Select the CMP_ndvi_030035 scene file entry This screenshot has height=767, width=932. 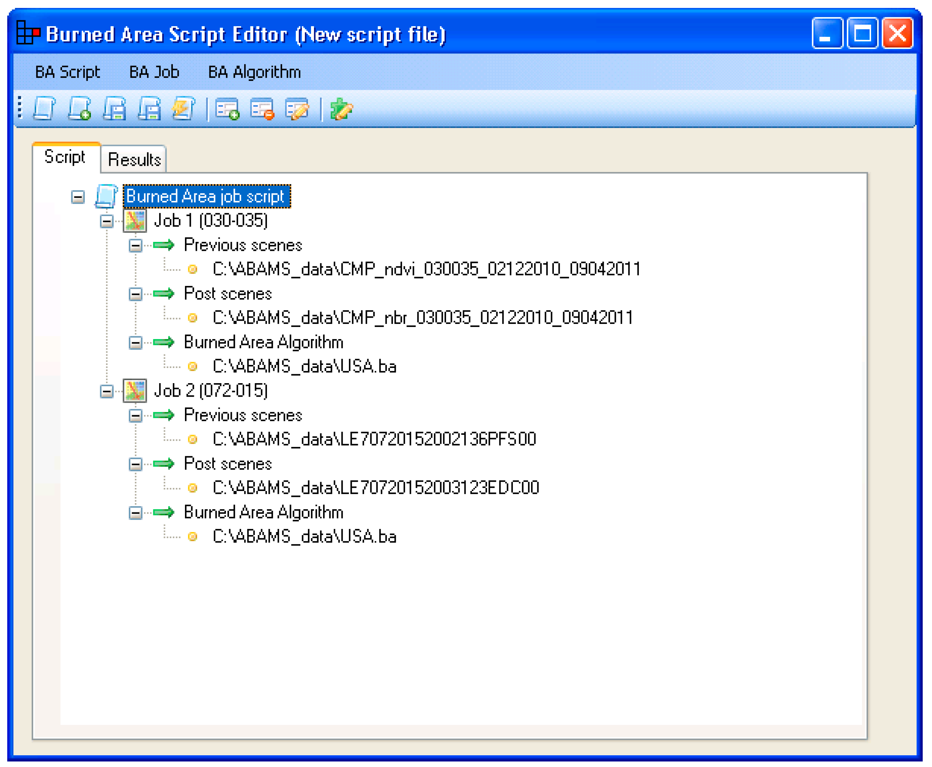click(x=426, y=269)
